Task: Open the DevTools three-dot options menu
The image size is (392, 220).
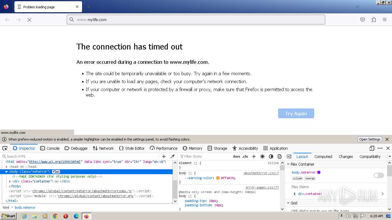Action: [x=380, y=148]
